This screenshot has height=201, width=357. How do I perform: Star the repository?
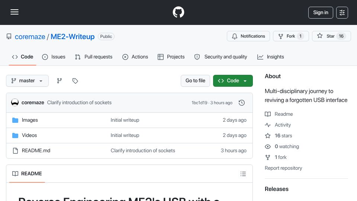[331, 36]
